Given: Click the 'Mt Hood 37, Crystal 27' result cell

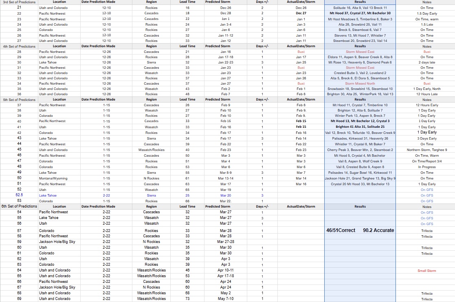Looking at the screenshot, I should [x=360, y=13].
